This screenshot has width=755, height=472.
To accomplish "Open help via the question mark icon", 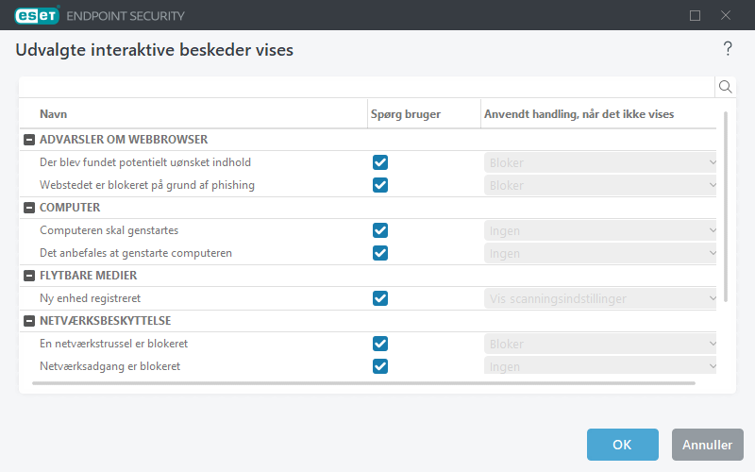I will tap(728, 49).
